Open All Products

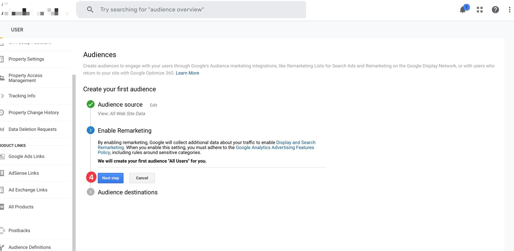[21, 207]
